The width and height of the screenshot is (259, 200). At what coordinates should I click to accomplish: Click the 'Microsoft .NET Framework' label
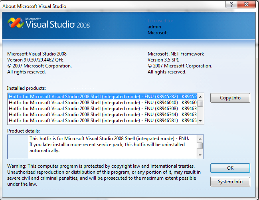coord(176,54)
